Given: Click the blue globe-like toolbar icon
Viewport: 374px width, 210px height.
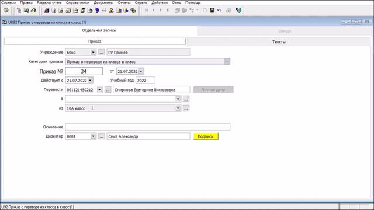Looking at the screenshot, I should point(97,10).
